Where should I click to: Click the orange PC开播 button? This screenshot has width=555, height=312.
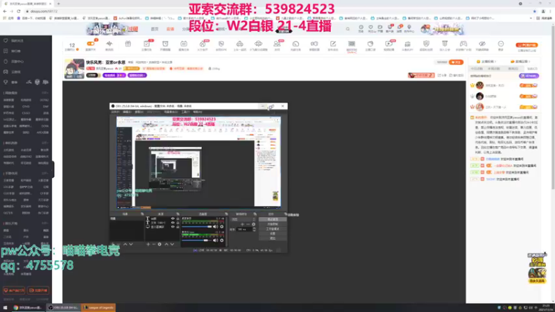pyautogui.click(x=527, y=45)
